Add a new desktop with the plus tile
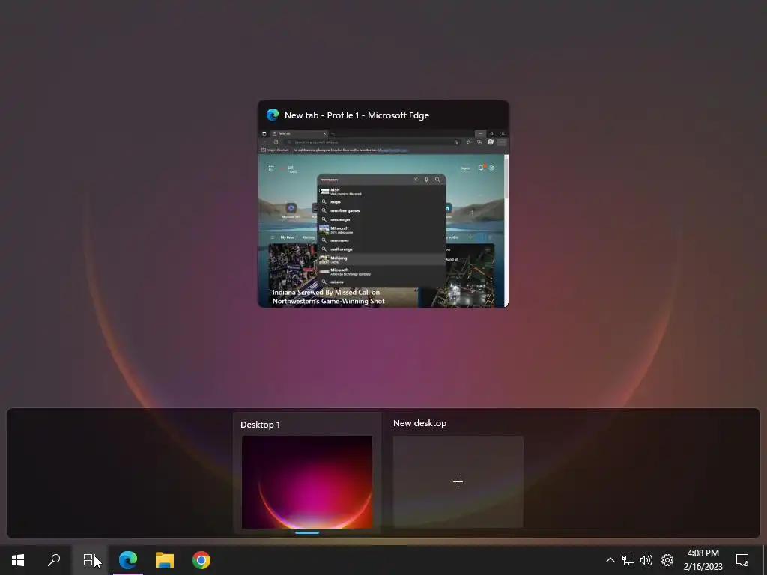 [458, 481]
